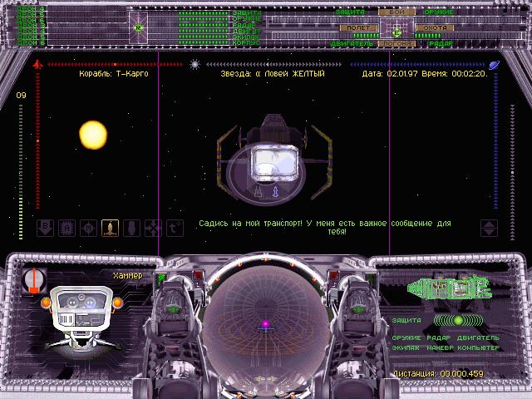Open the ОРУЖИЕ section in bottom-right panel
Image resolution: width=532 pixels, height=399 pixels.
pyautogui.click(x=407, y=338)
